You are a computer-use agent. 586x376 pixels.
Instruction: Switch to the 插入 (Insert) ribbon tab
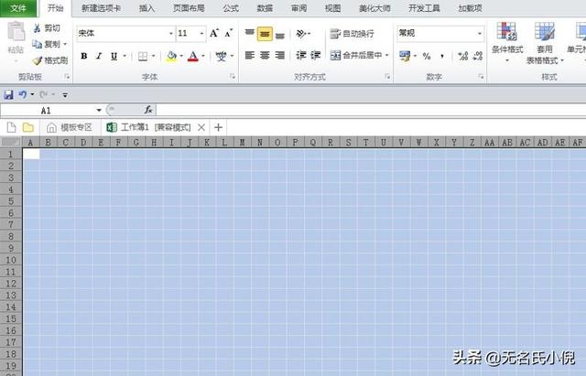[x=146, y=7]
